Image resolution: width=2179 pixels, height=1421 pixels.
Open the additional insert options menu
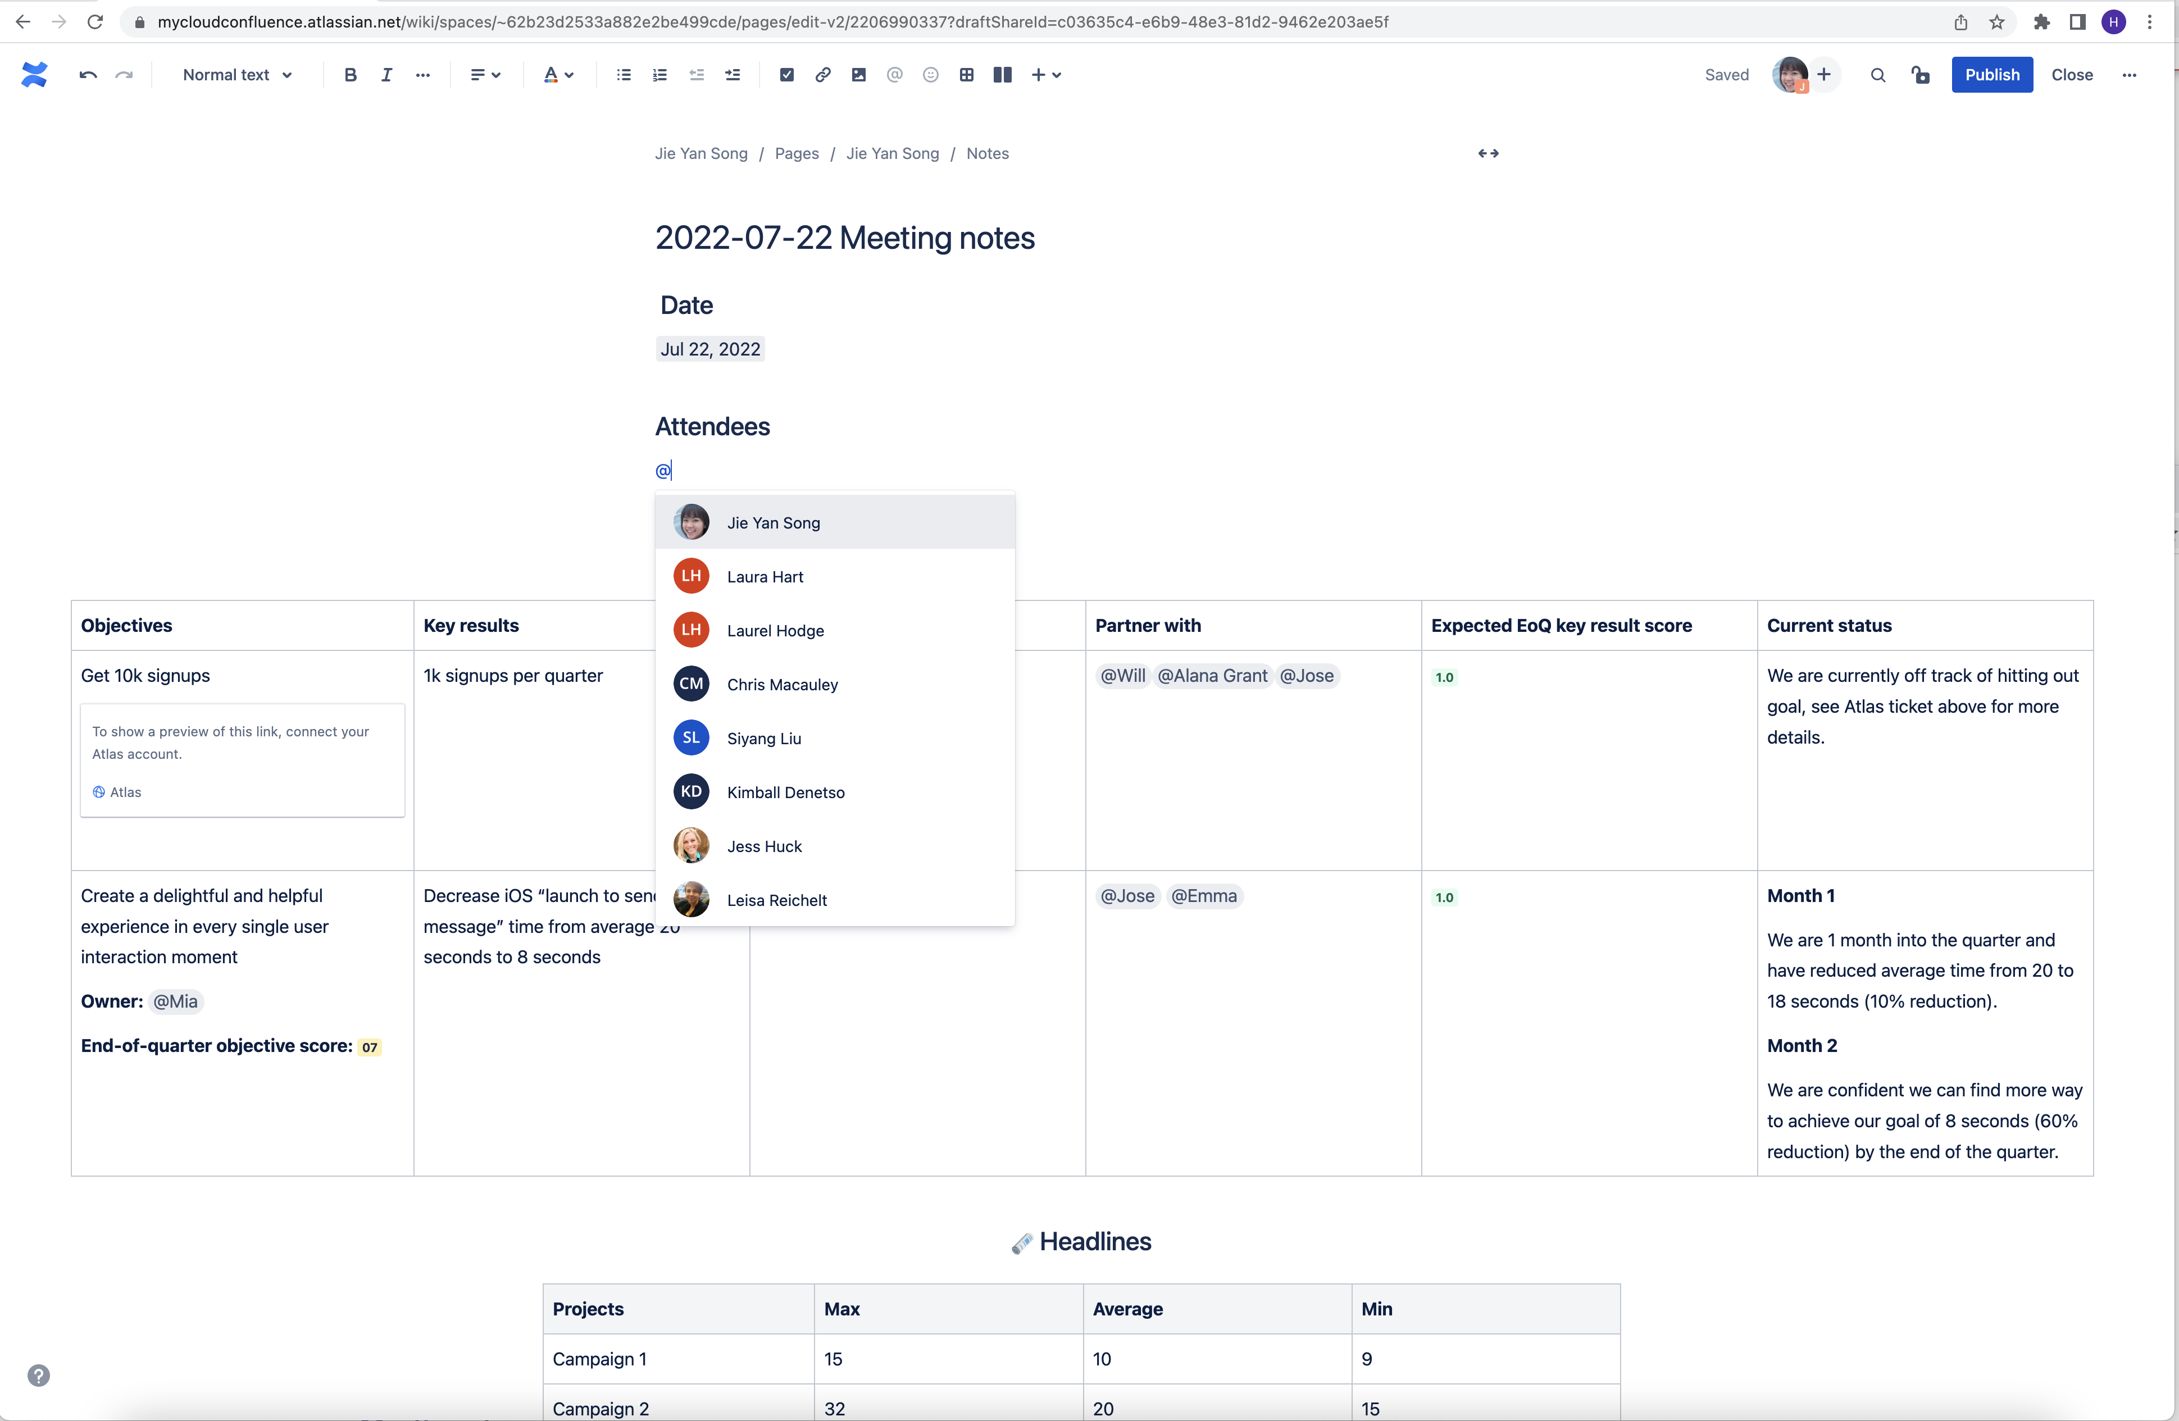(x=1044, y=75)
